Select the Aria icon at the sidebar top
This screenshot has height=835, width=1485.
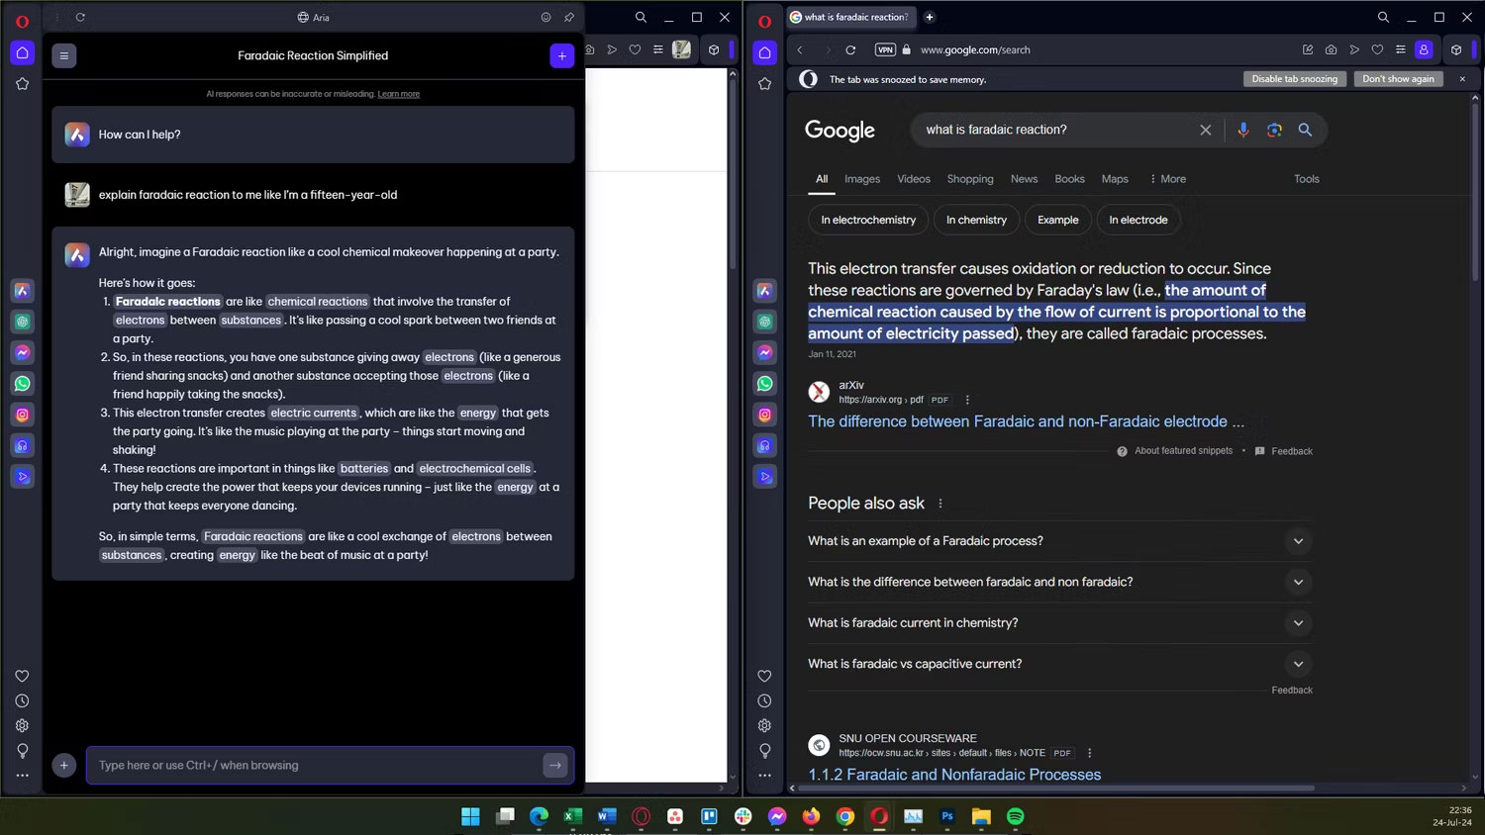coord(22,290)
